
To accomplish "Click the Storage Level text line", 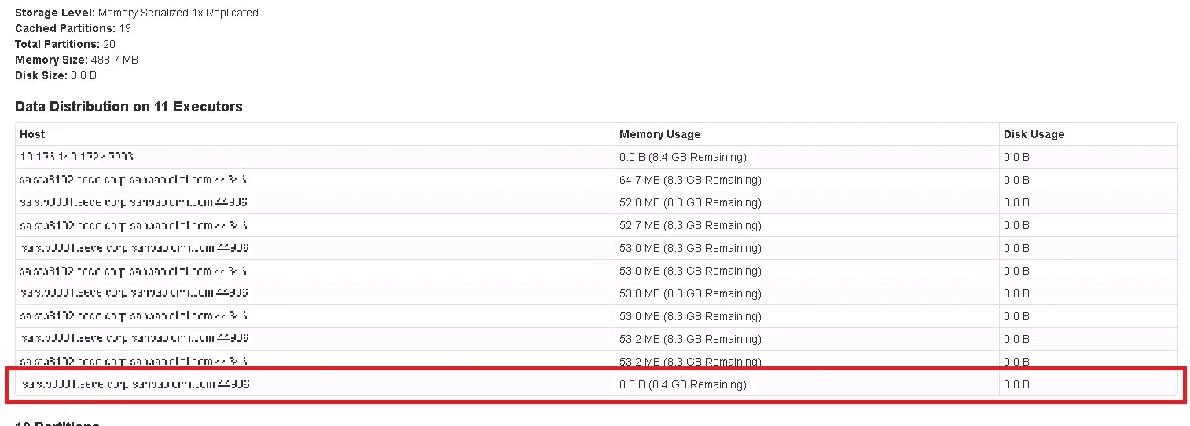I will [136, 13].
